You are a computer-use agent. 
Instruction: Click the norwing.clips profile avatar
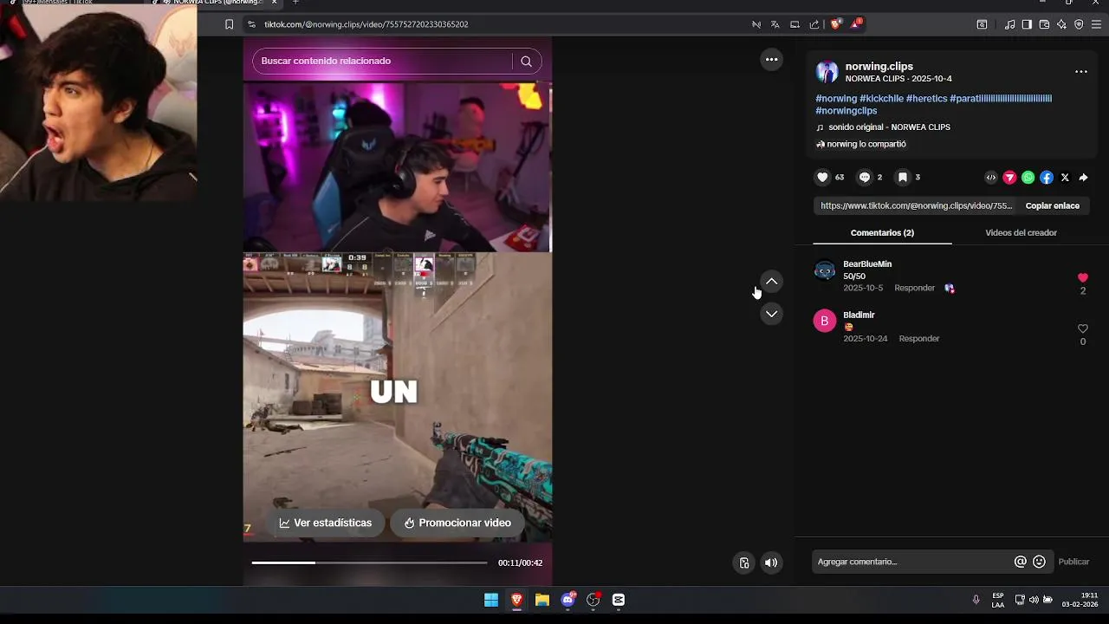pyautogui.click(x=827, y=72)
